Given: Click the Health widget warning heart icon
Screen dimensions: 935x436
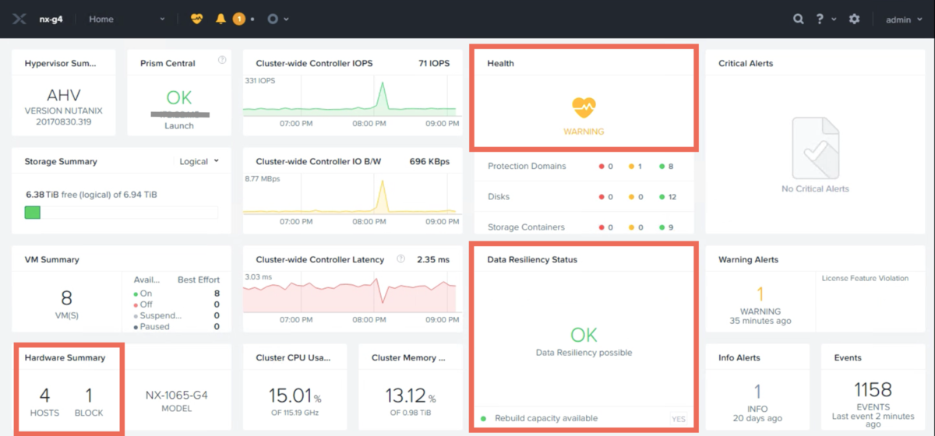Looking at the screenshot, I should pos(584,107).
